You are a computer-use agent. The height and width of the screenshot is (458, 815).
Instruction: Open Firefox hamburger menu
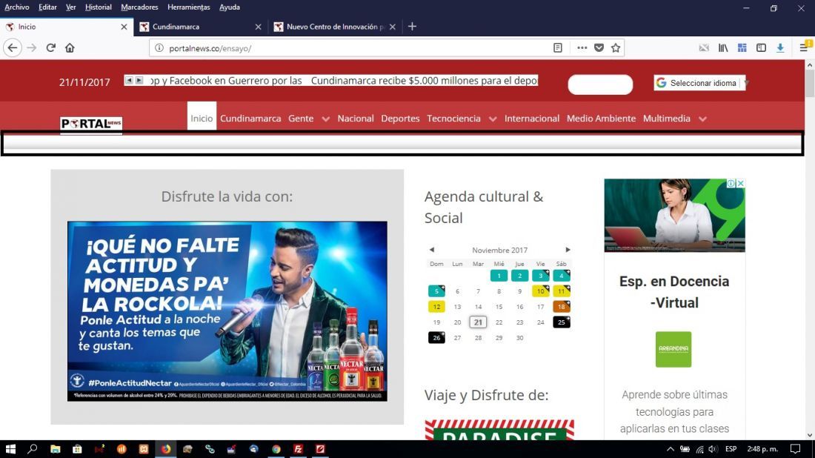tap(804, 48)
